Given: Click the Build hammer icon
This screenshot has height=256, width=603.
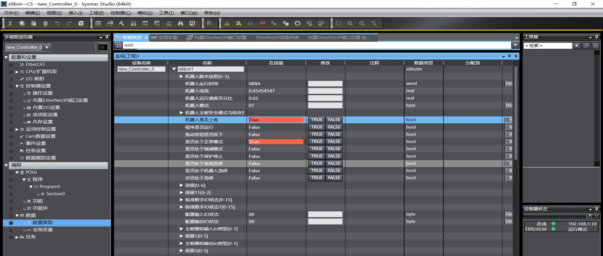Looking at the screenshot, I should point(122,23).
